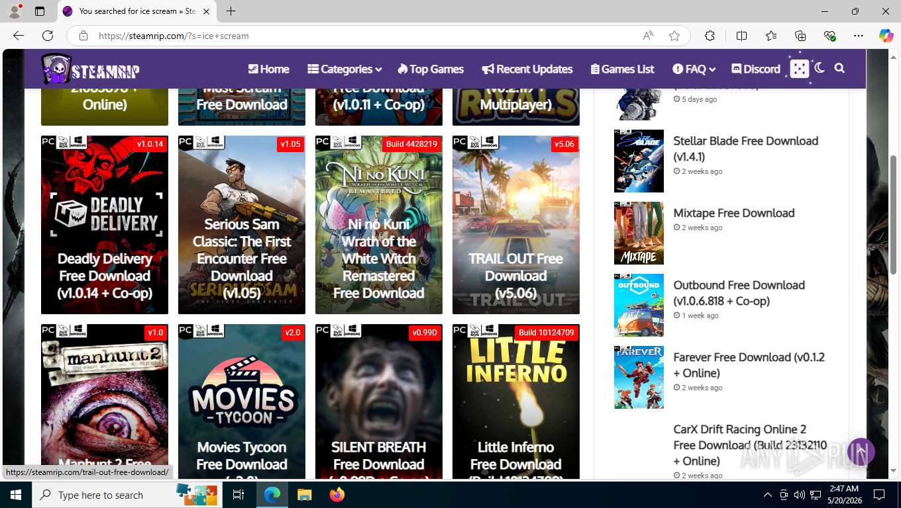Open Outbound Free Download sidebar link
The image size is (901, 508).
pos(739,293)
